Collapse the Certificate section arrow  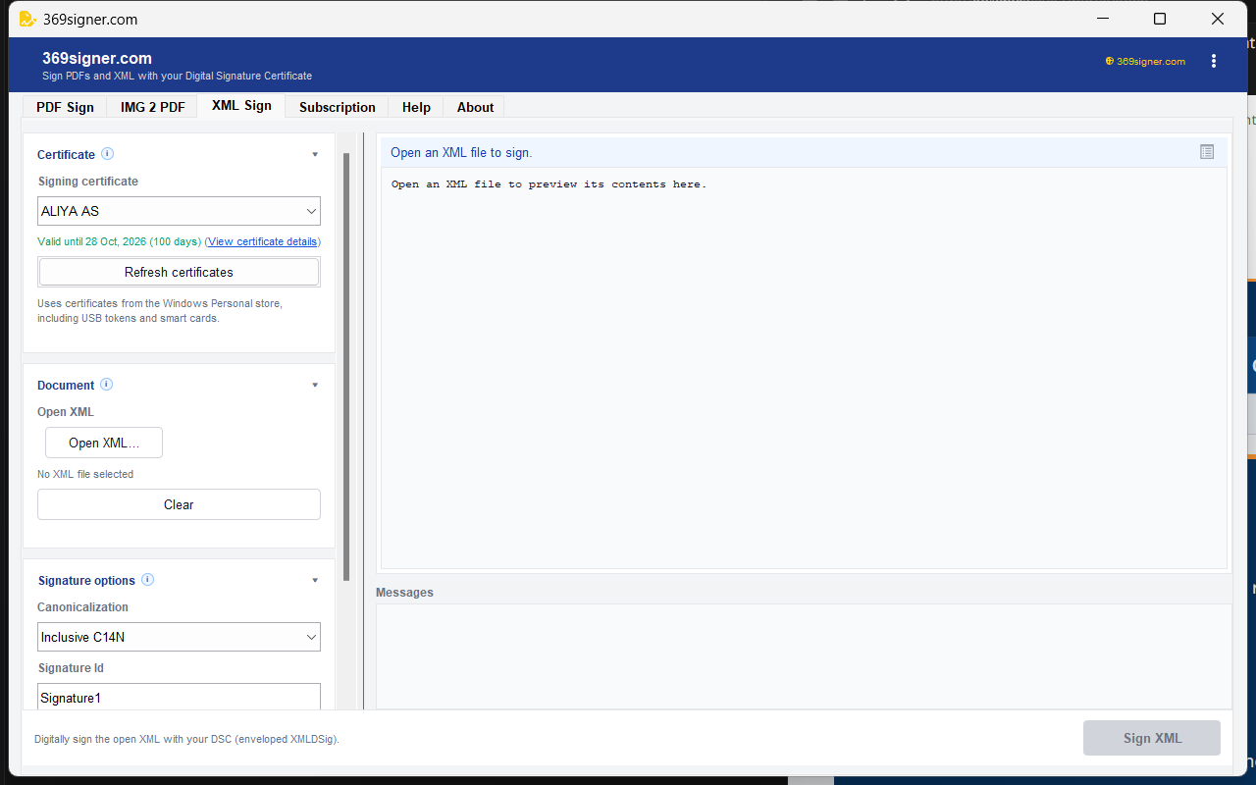coord(315,155)
